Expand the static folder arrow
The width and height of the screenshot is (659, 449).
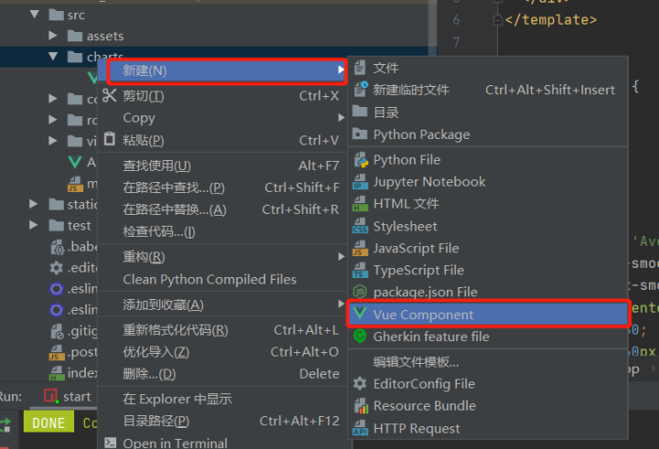pos(34,204)
